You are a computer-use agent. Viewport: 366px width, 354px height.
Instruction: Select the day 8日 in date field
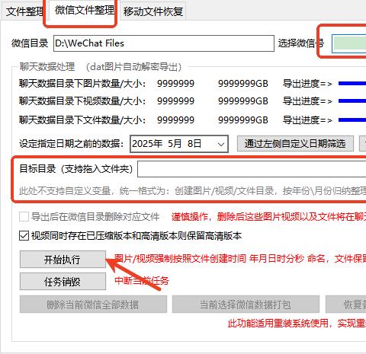pyautogui.click(x=194, y=144)
